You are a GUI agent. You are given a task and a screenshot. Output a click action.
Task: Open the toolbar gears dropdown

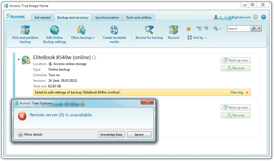[217, 29]
